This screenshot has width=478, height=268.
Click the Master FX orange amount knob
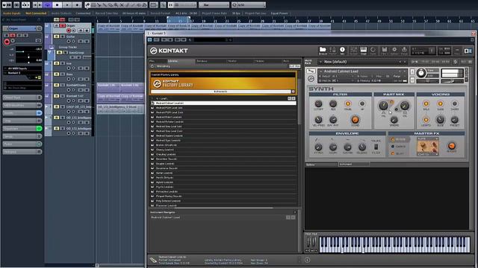[451, 146]
